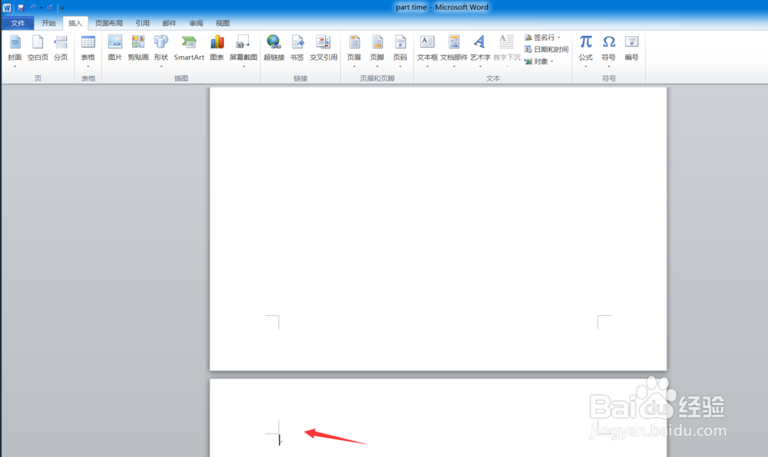Insert a chart (图表)

pyautogui.click(x=217, y=48)
